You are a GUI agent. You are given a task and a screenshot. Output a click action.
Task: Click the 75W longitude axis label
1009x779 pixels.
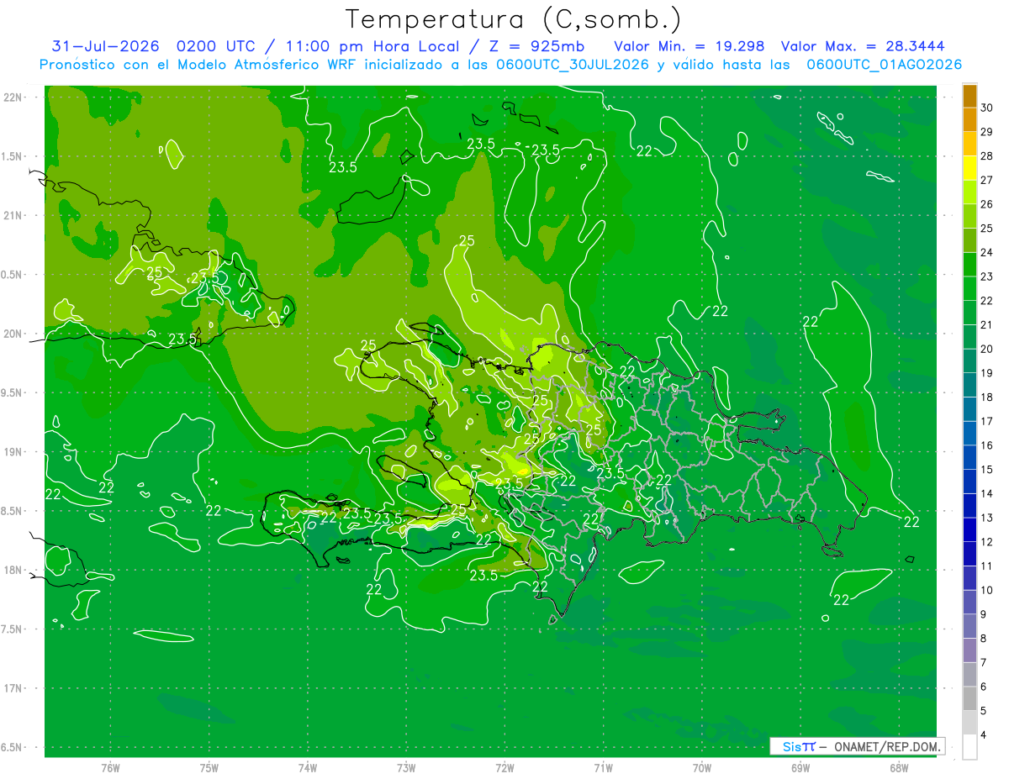point(209,768)
